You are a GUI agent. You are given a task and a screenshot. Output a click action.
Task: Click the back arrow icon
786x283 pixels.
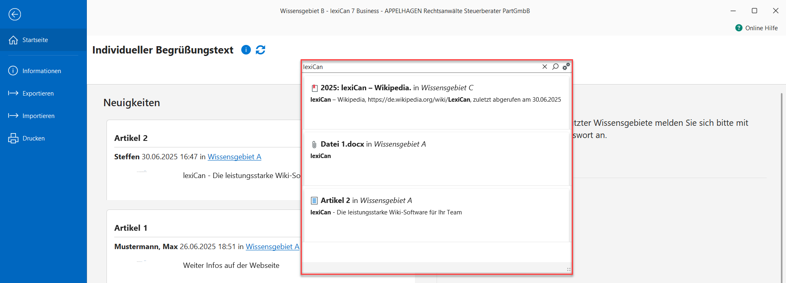coord(15,14)
